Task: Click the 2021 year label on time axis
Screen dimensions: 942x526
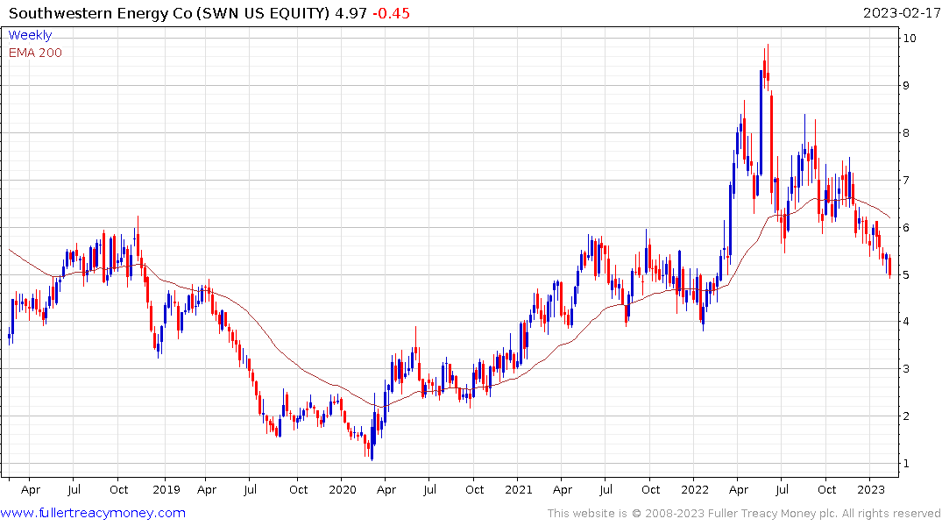Action: tap(519, 489)
